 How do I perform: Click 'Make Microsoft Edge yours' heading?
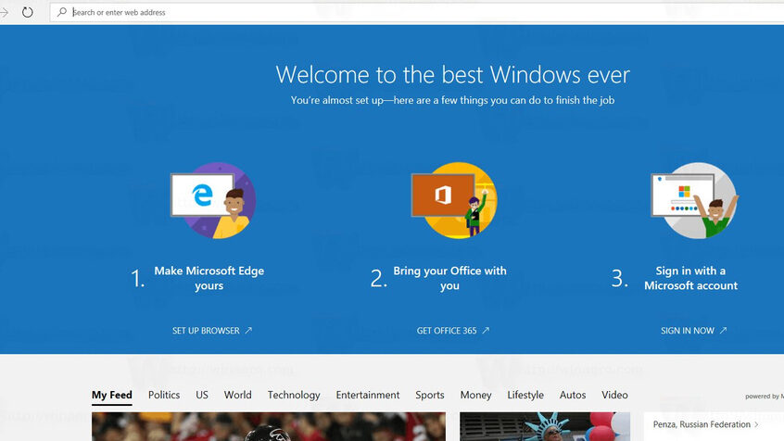click(x=209, y=278)
